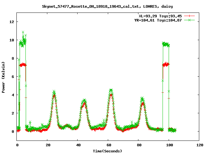
Task: Click the y-axis tick label 8
Action: [x=13, y=58]
